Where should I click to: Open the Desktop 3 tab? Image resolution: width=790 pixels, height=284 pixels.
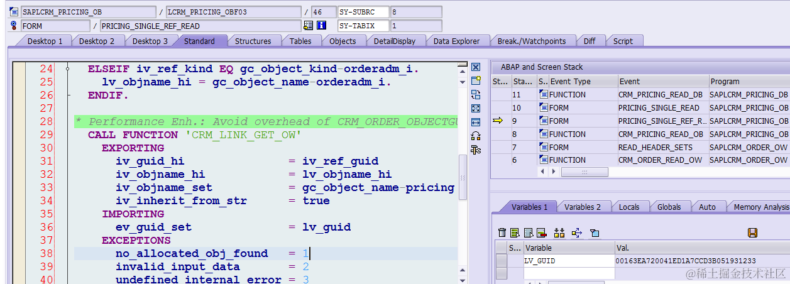[x=150, y=41]
